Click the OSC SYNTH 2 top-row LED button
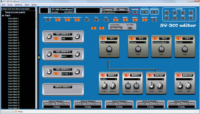200x114 pixels. pyautogui.click(x=67, y=20)
